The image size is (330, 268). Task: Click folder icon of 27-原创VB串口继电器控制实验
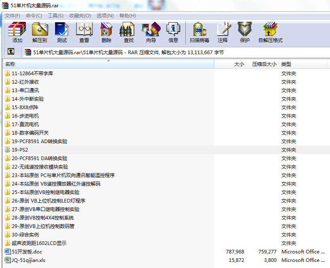point(7,209)
